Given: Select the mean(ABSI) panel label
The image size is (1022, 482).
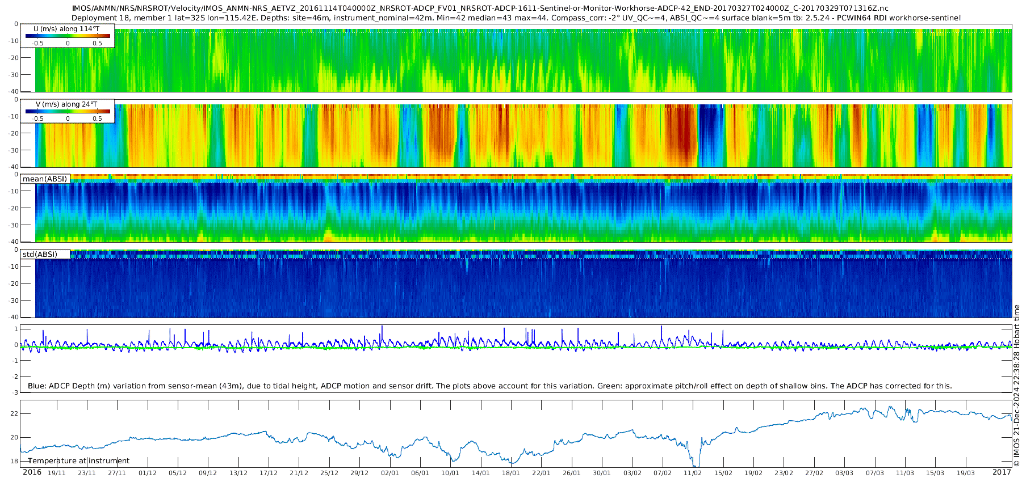Looking at the screenshot, I should (x=45, y=179).
